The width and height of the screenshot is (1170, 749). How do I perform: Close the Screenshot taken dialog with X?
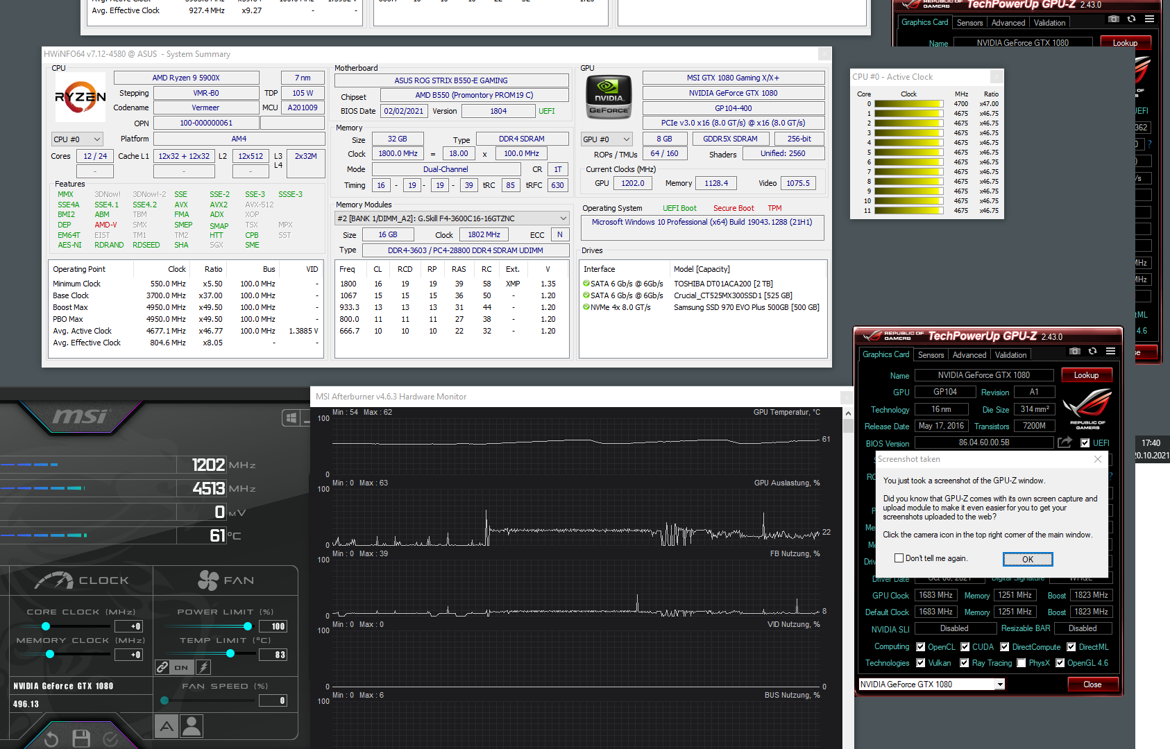1098,459
